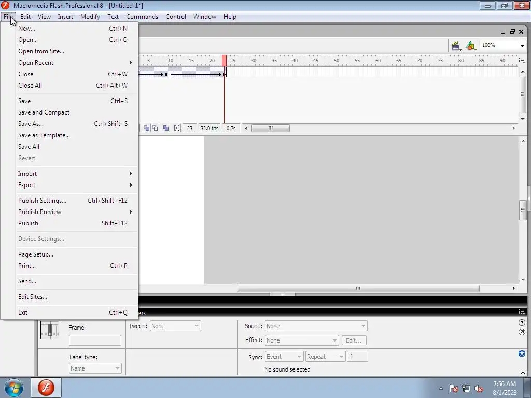Toggle Onion Skin Outlines in timeline
Image resolution: width=531 pixels, height=398 pixels.
click(155, 129)
